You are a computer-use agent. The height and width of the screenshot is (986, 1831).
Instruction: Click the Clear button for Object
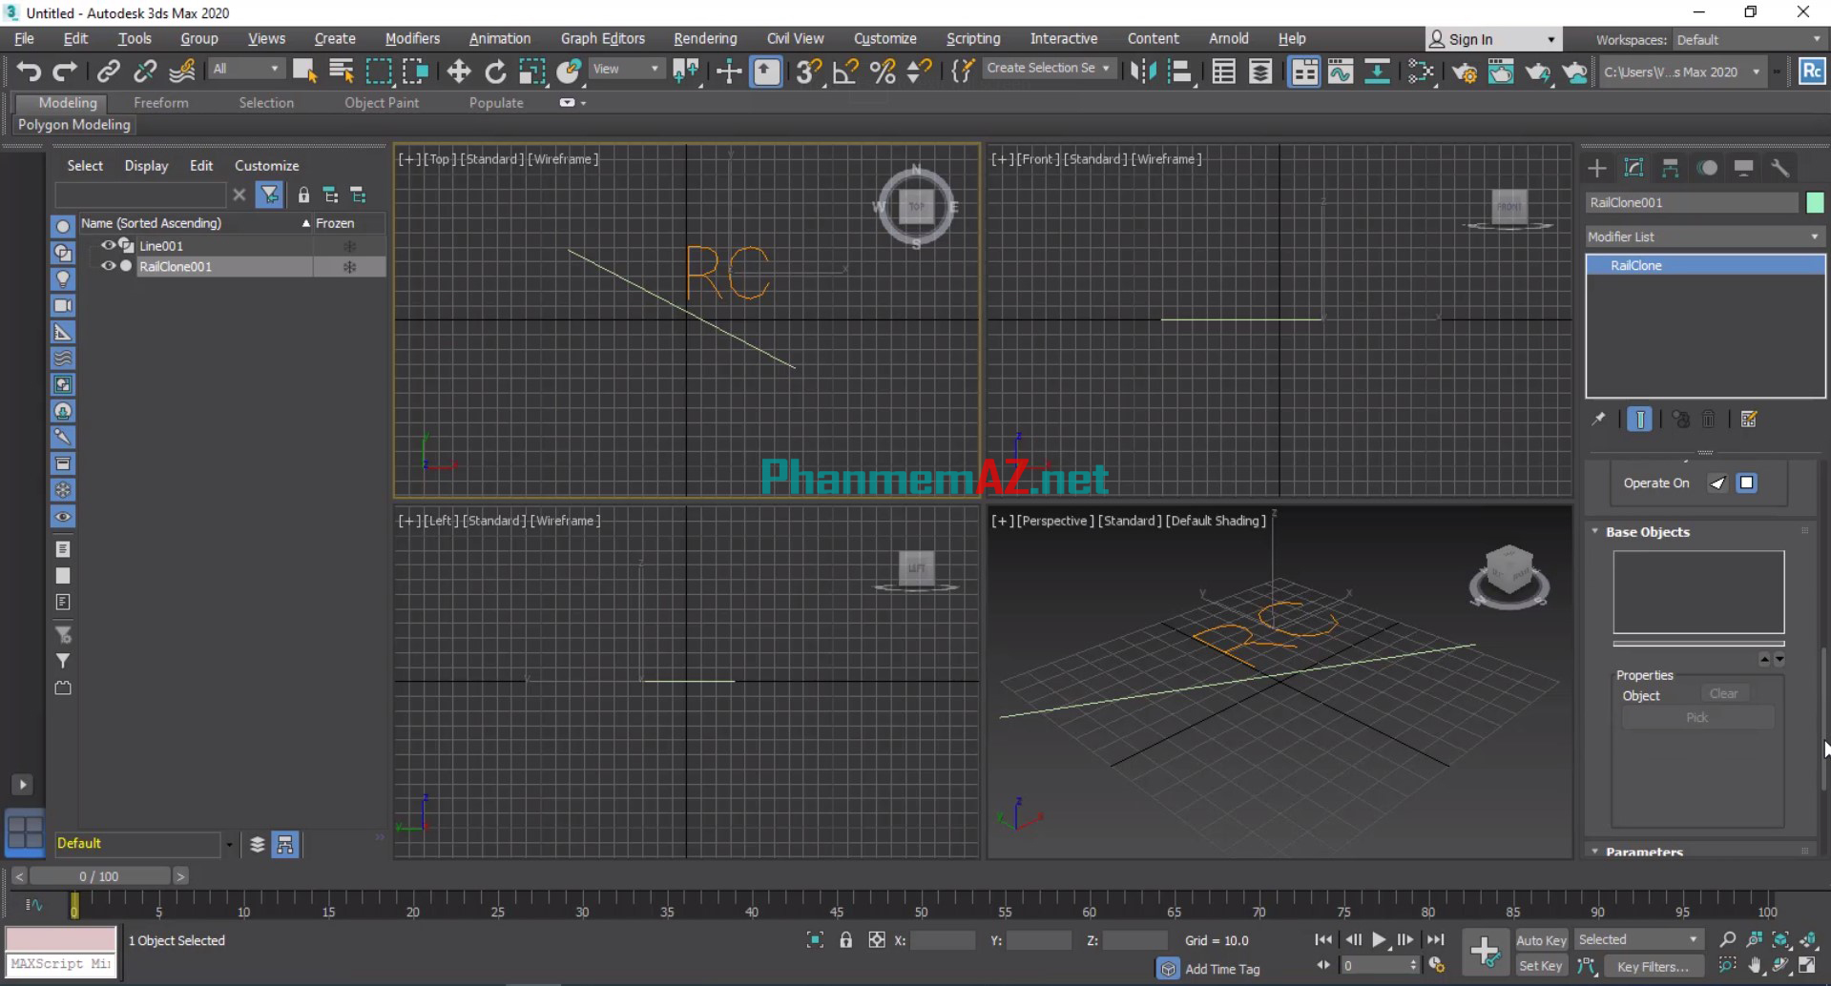[1723, 693]
